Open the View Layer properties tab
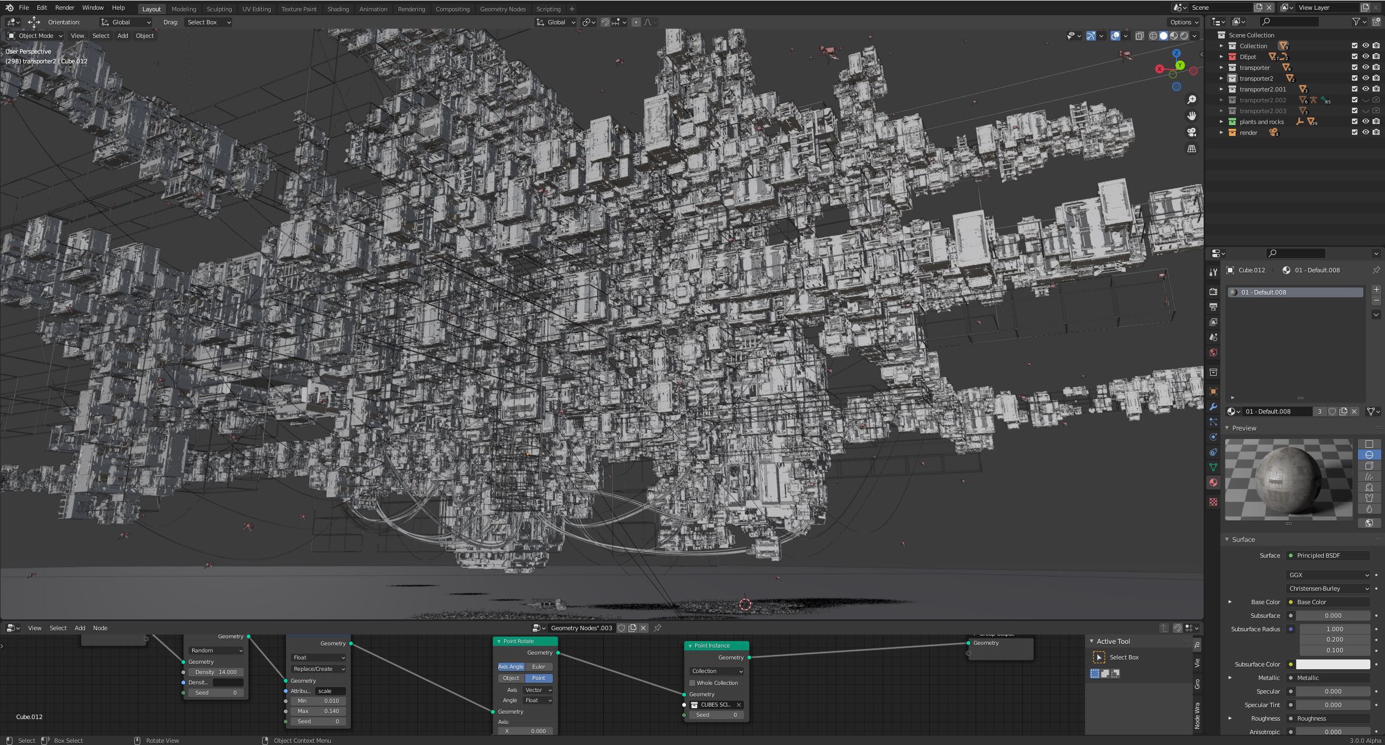 (1213, 322)
